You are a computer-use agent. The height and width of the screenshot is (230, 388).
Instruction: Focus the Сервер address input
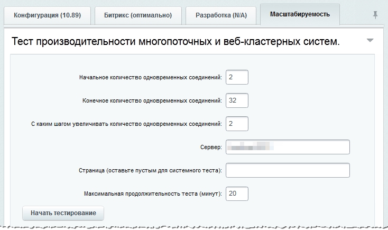click(288, 147)
